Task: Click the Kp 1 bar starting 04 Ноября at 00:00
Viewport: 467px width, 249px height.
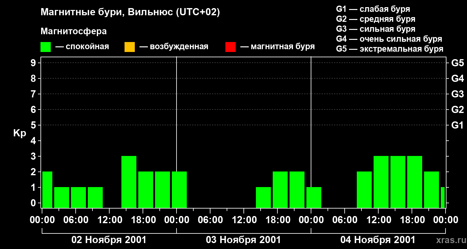Action: tap(314, 197)
